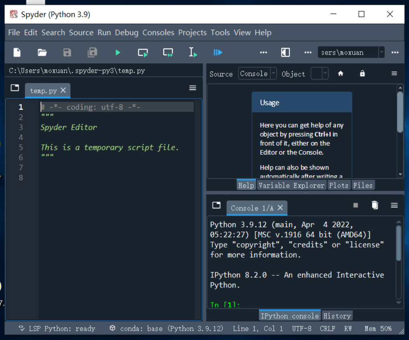The width and height of the screenshot is (409, 340).
Task: Open the Tools menu
Action: [x=220, y=33]
